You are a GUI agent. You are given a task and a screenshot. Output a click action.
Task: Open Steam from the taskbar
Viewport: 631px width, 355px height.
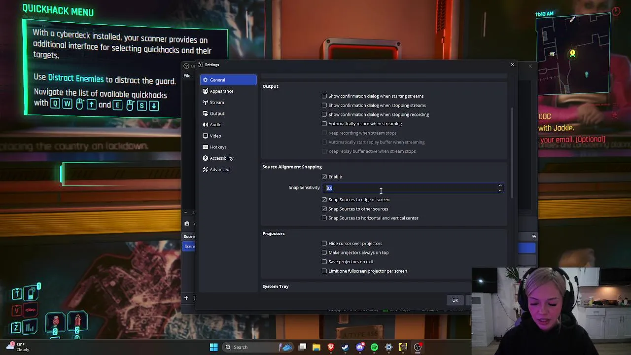pyautogui.click(x=345, y=347)
